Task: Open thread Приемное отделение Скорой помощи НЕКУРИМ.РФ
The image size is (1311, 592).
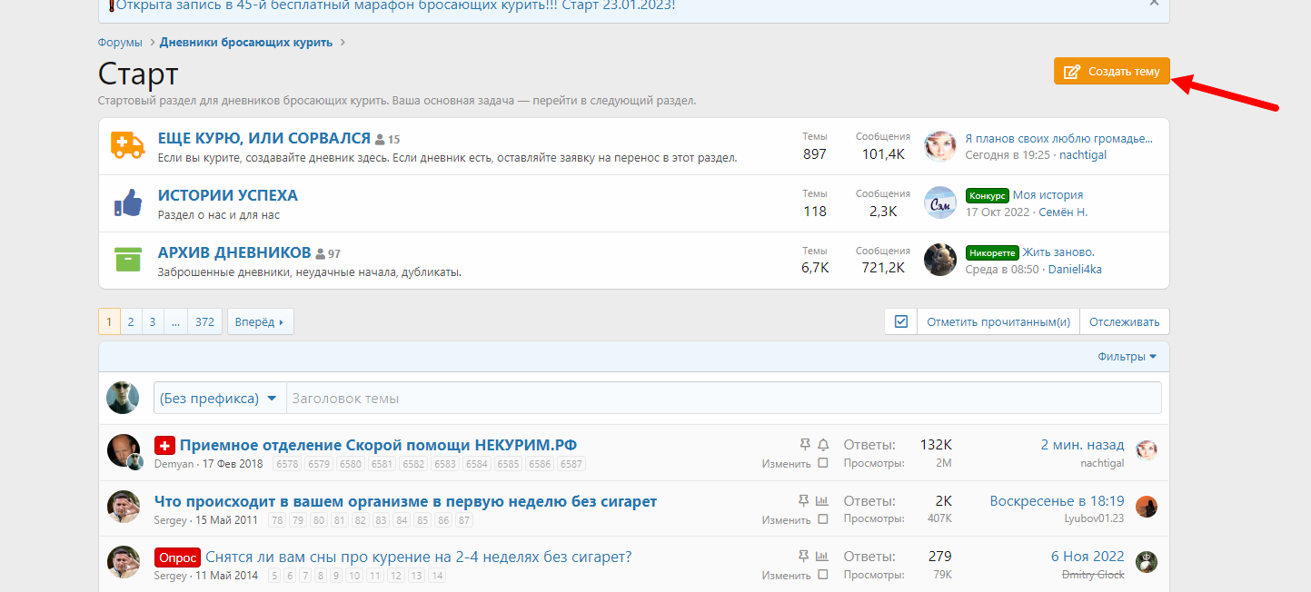Action: click(378, 445)
